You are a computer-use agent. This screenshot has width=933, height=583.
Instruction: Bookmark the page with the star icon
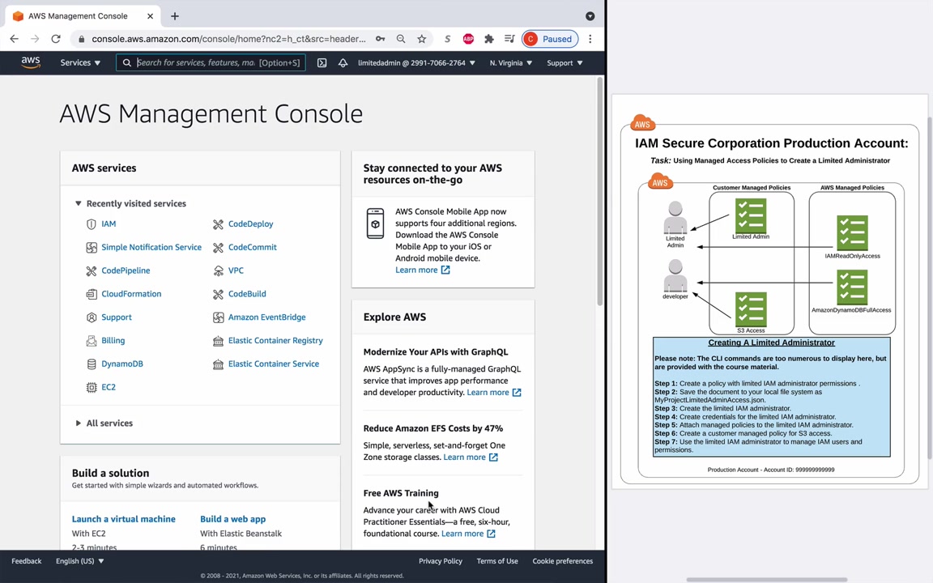tap(421, 39)
